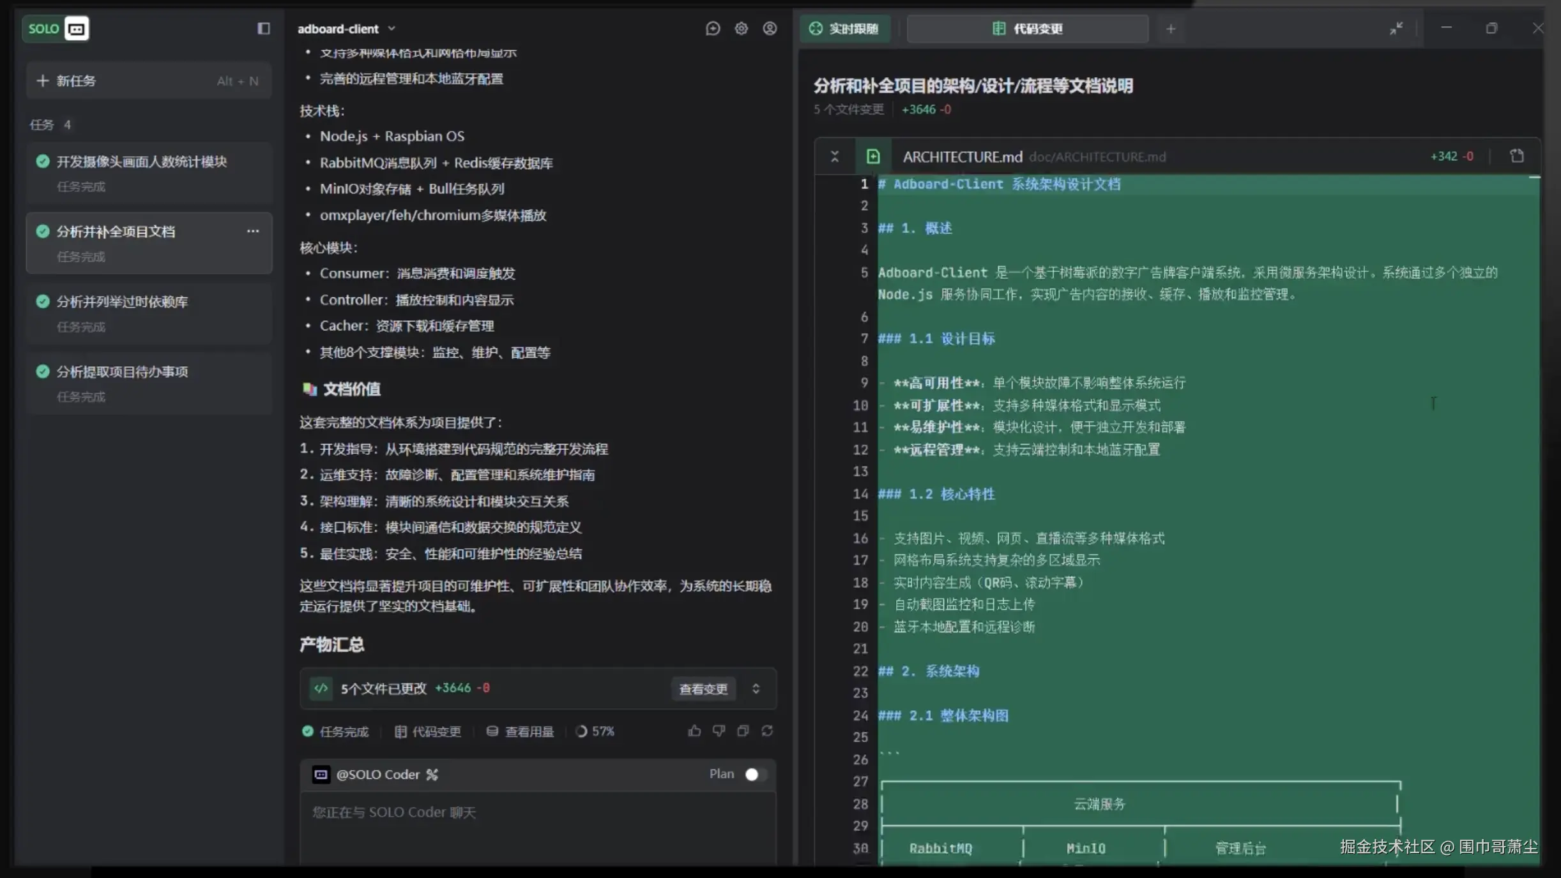Click the RabbitMQ box in the architecture diagram
1561x878 pixels.
940,849
